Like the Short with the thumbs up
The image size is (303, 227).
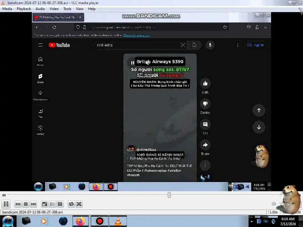point(205,83)
